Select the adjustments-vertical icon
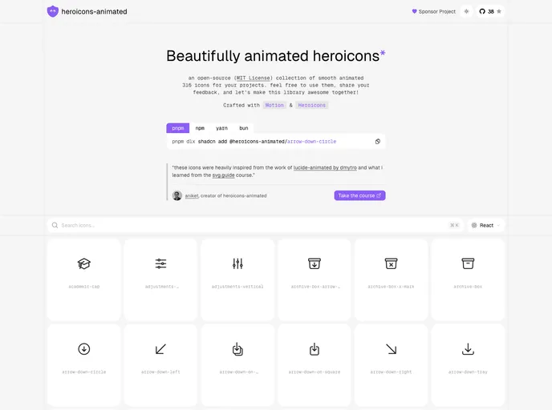 (237, 263)
